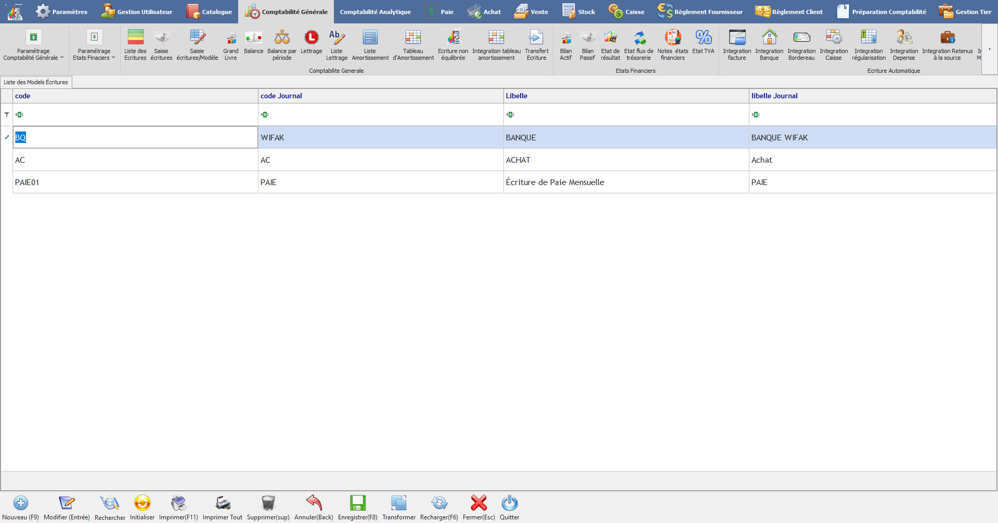Screen dimensions: 998x523
Task: Click Recharger(F6) button
Action: coord(439,507)
